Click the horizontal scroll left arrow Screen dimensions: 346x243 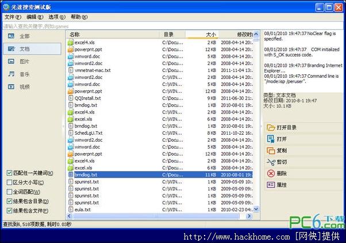tap(70, 216)
